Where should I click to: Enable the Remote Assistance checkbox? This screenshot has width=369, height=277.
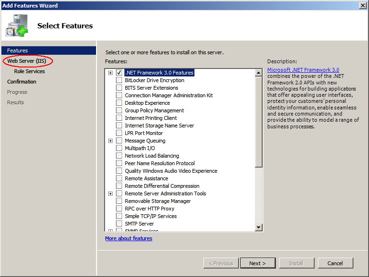[x=119, y=178]
